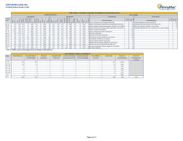The width and height of the screenshot is (183, 141).
Task: Click the For Month Ending October date line
Action: (x=17, y=7)
